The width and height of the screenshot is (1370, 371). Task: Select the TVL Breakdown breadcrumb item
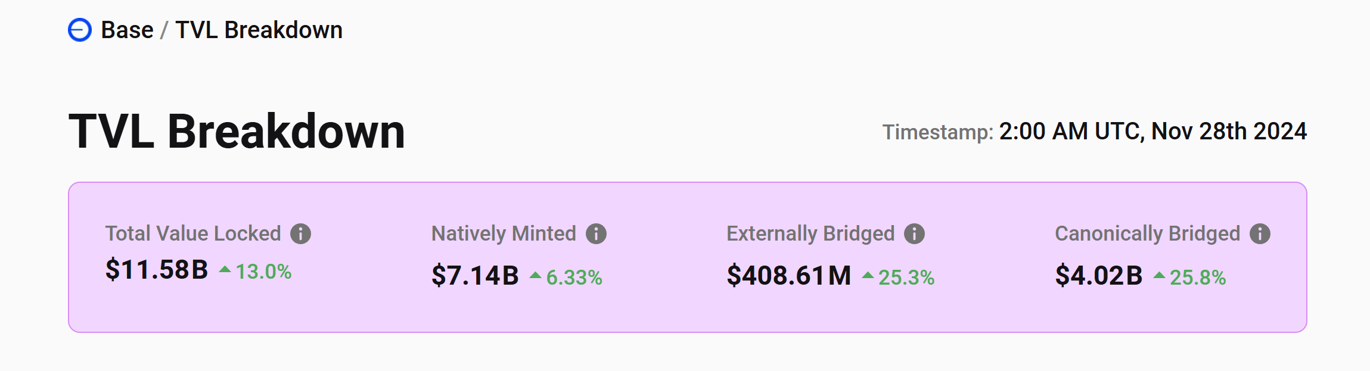pos(259,30)
